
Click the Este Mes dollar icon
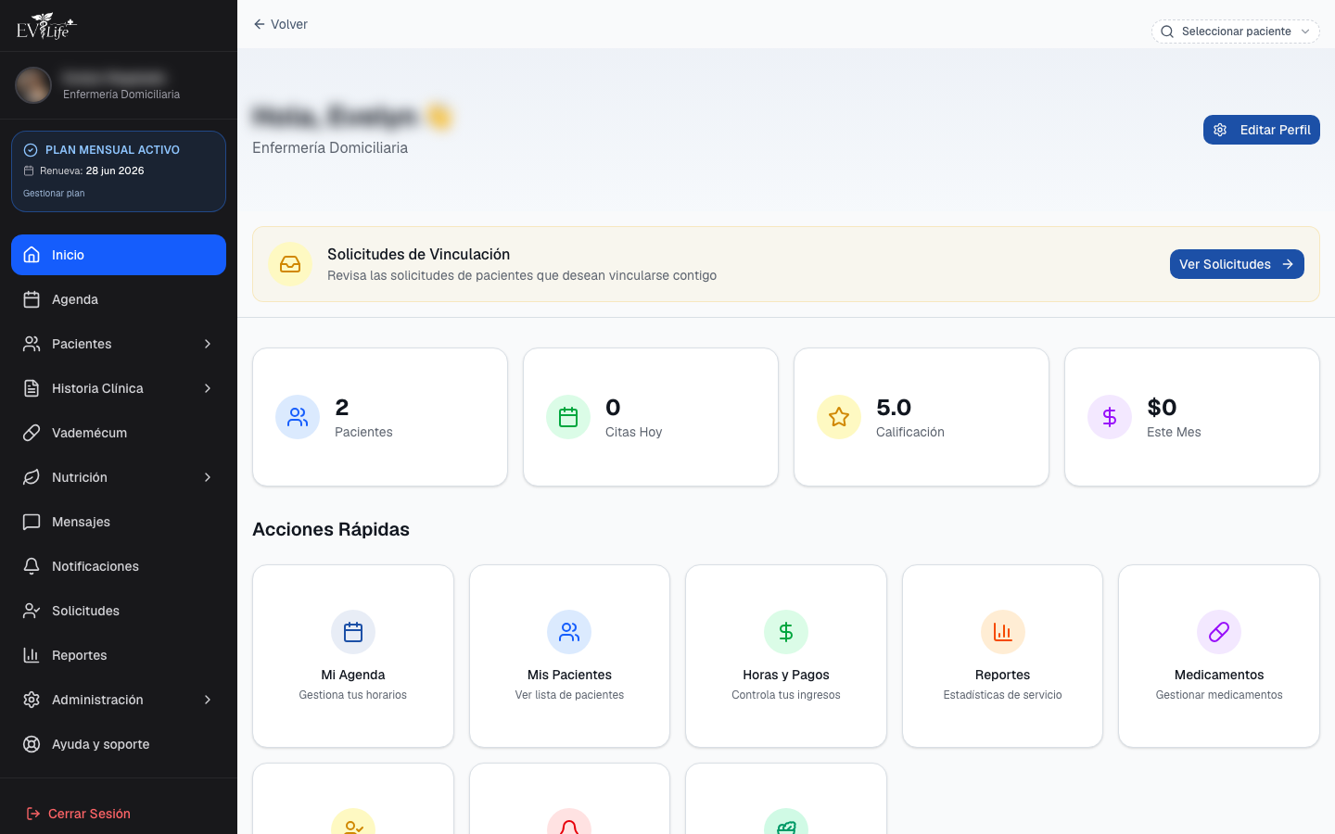pos(1110,417)
